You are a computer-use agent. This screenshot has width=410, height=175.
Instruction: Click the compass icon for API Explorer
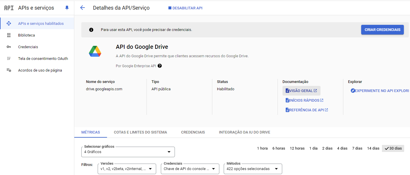[353, 91]
